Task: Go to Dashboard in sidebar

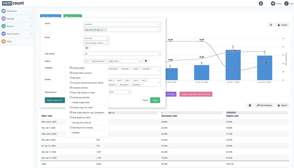Action: [x=12, y=11]
